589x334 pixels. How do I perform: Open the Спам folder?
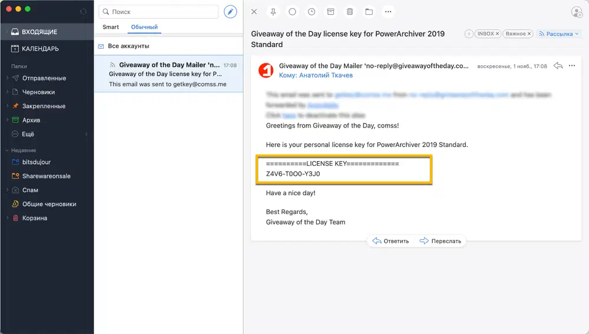(30, 190)
